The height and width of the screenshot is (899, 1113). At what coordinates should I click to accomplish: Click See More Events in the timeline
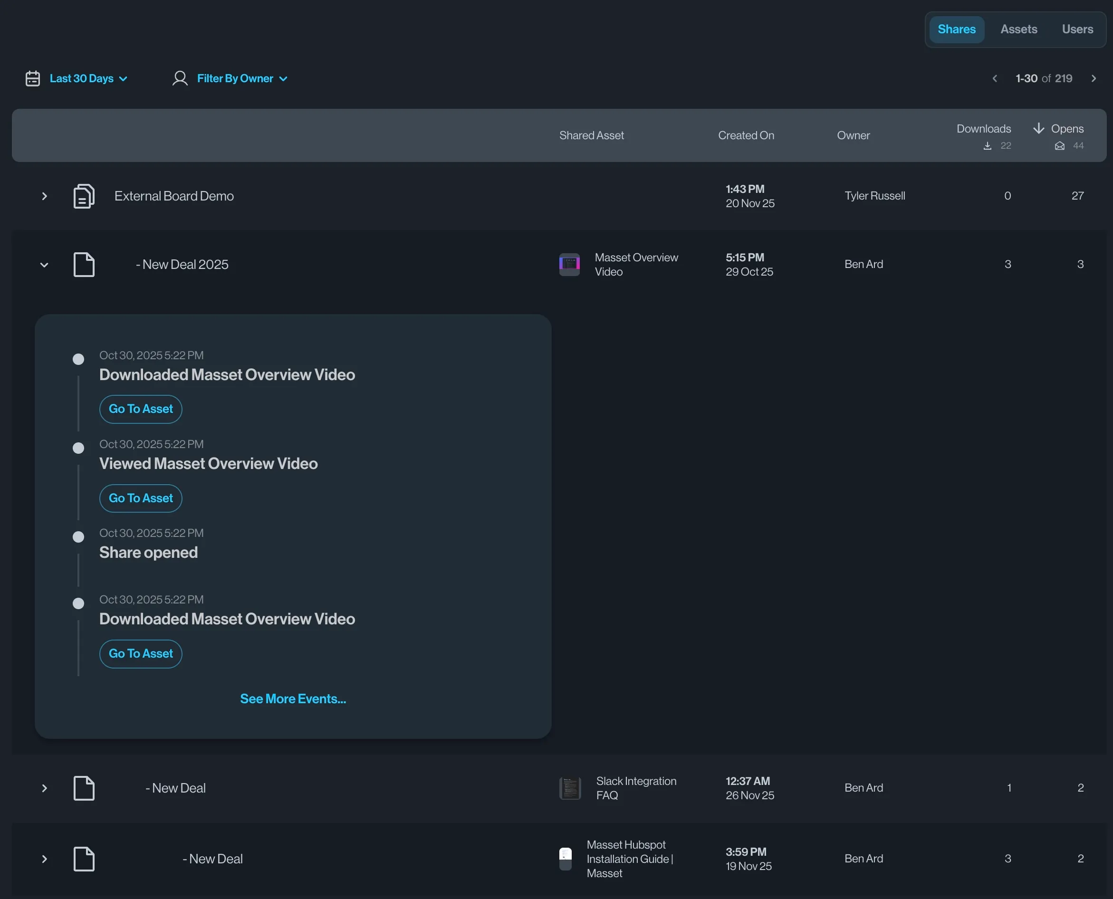(x=293, y=698)
